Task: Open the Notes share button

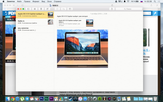Action: tap(112, 9)
